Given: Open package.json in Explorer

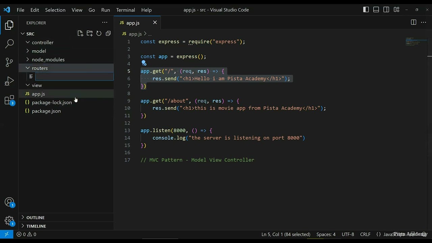Looking at the screenshot, I should [66, 111].
